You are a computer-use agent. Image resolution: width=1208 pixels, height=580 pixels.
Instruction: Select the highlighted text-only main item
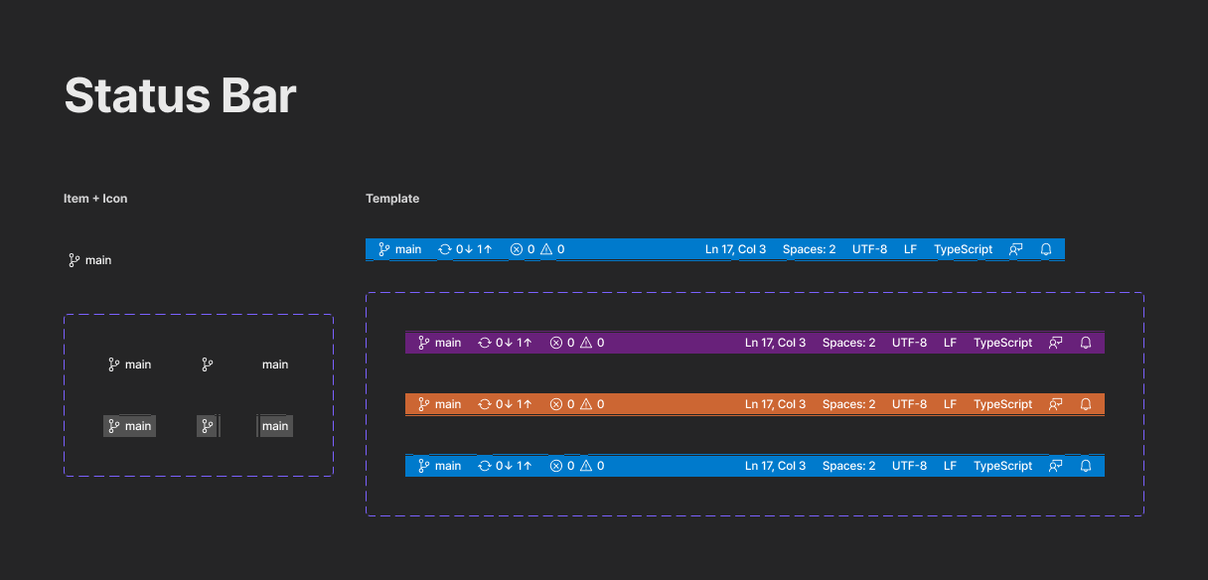pos(275,426)
